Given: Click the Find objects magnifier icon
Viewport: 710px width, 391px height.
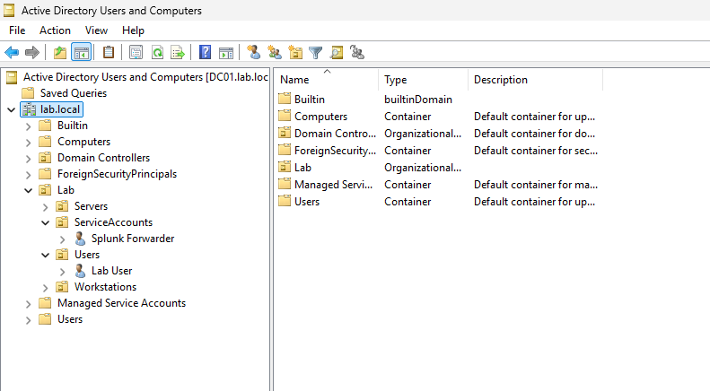Looking at the screenshot, I should point(337,53).
